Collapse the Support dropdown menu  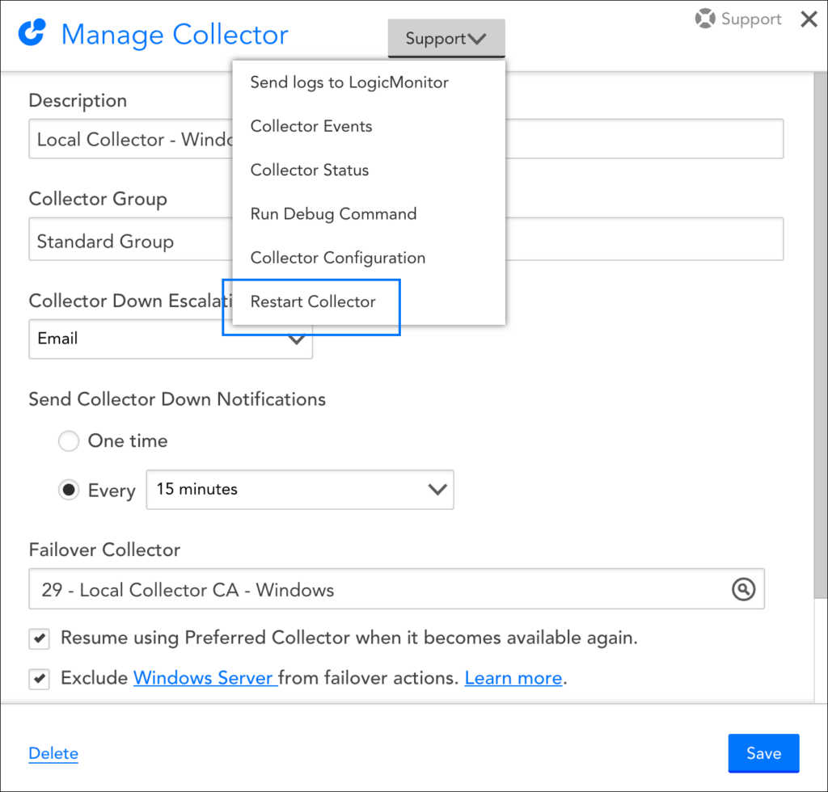click(x=446, y=38)
